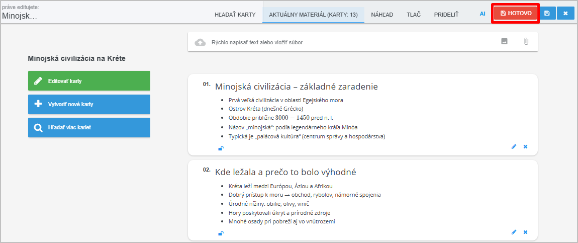Click the Vytvoriť nové karty button
Screen dimensions: 578x243
[x=89, y=105]
